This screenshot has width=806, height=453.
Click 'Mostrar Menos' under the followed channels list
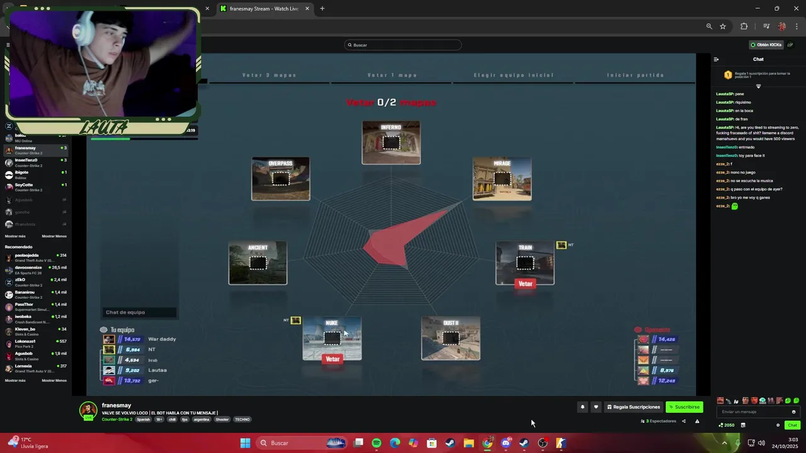click(54, 236)
